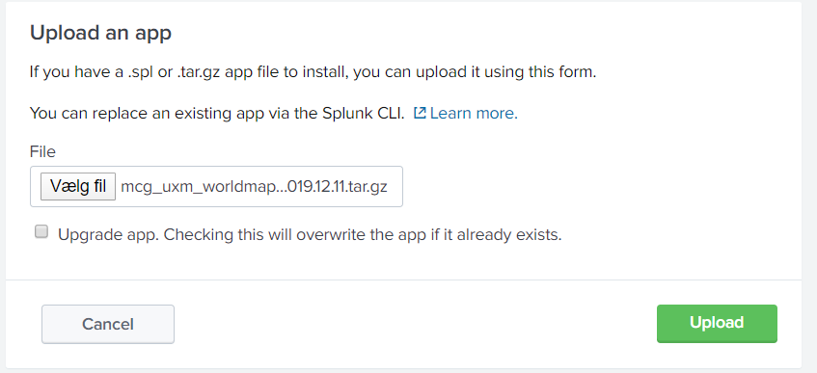The width and height of the screenshot is (817, 373).
Task: Open the Learn more link
Action: point(474,113)
